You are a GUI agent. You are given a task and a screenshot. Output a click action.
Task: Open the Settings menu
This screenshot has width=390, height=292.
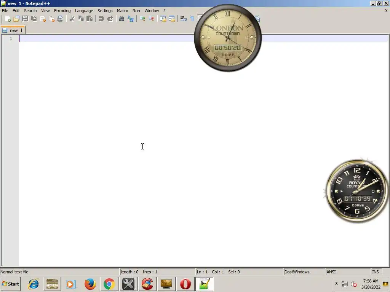(105, 11)
